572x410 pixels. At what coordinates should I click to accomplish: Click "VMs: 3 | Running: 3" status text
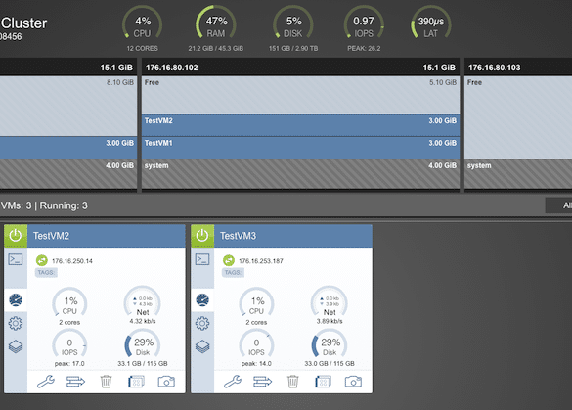(44, 205)
